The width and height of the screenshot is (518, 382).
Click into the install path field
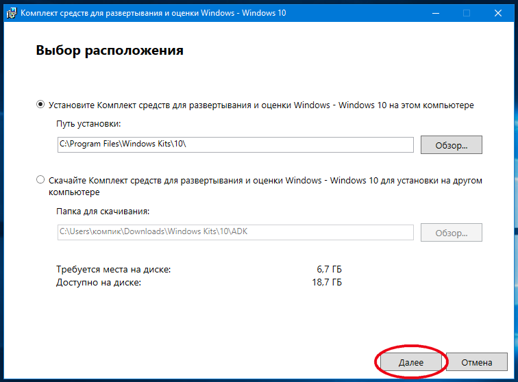[x=235, y=144]
